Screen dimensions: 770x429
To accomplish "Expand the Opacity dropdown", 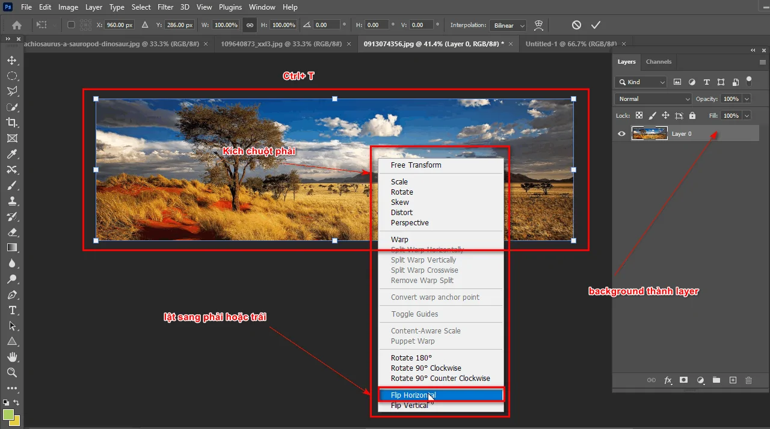I will pos(748,99).
